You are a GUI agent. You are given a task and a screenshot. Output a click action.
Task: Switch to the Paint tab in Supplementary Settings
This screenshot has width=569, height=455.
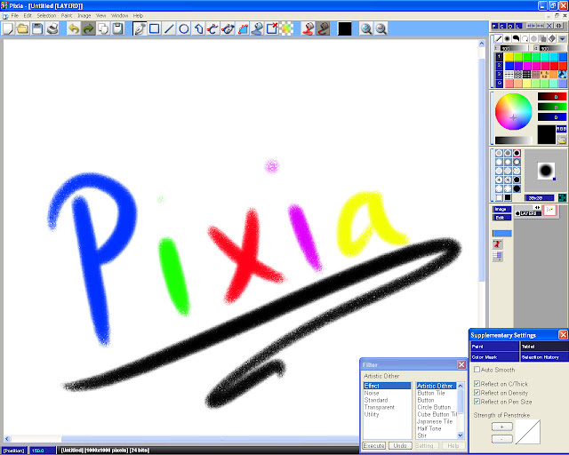(x=494, y=347)
